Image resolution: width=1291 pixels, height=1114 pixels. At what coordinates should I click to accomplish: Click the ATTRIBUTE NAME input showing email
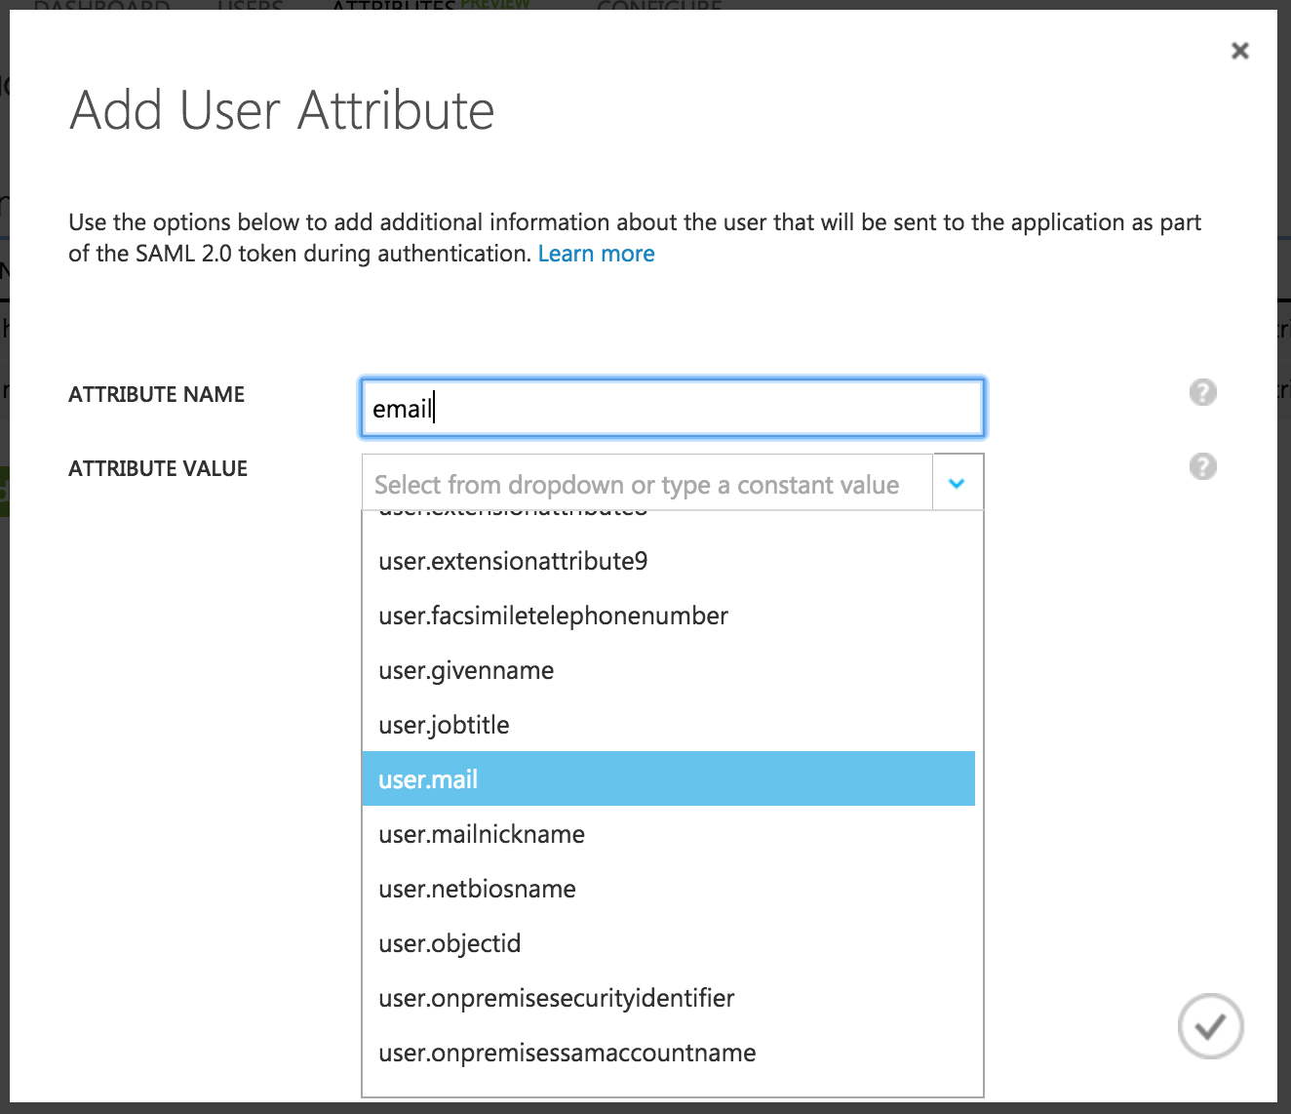671,407
